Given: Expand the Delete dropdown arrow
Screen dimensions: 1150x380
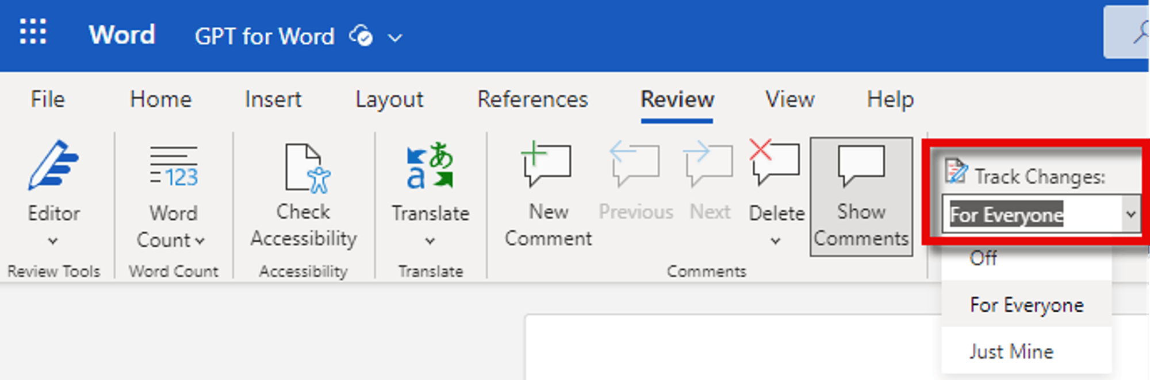Looking at the screenshot, I should [x=776, y=241].
